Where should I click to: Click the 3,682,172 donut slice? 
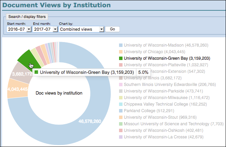click(x=21, y=73)
